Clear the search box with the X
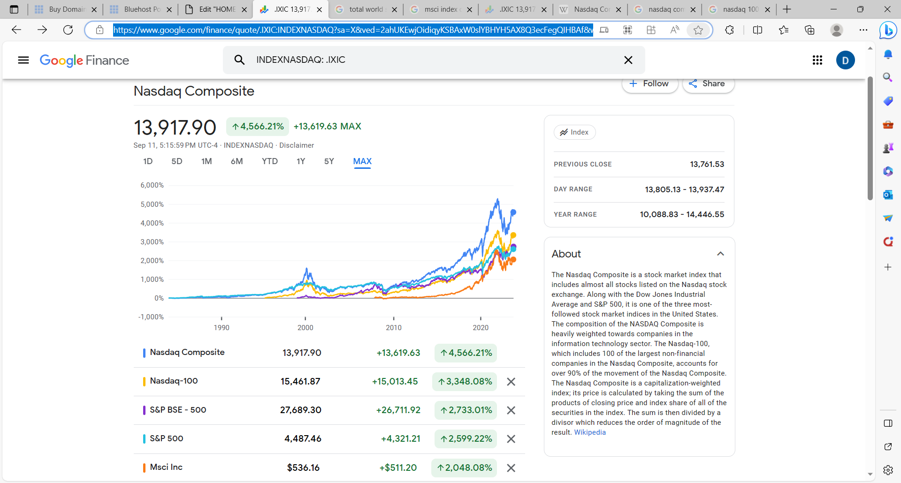Viewport: 901px width, 483px height. (x=628, y=60)
